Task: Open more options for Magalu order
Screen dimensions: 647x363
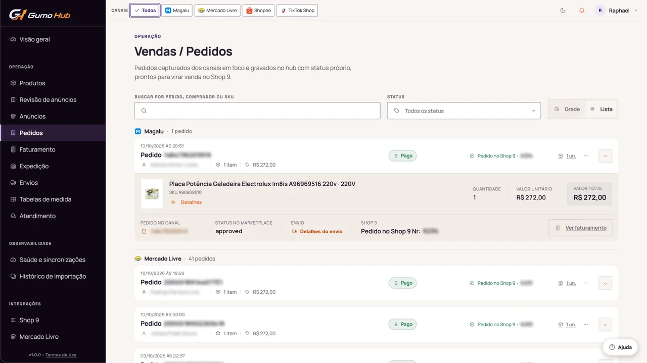Action: click(586, 156)
